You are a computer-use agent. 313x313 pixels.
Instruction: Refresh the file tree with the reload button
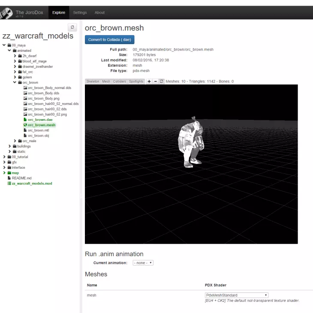72,27
